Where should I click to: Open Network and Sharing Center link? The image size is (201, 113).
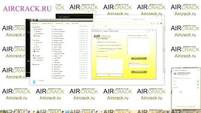coord(186,106)
